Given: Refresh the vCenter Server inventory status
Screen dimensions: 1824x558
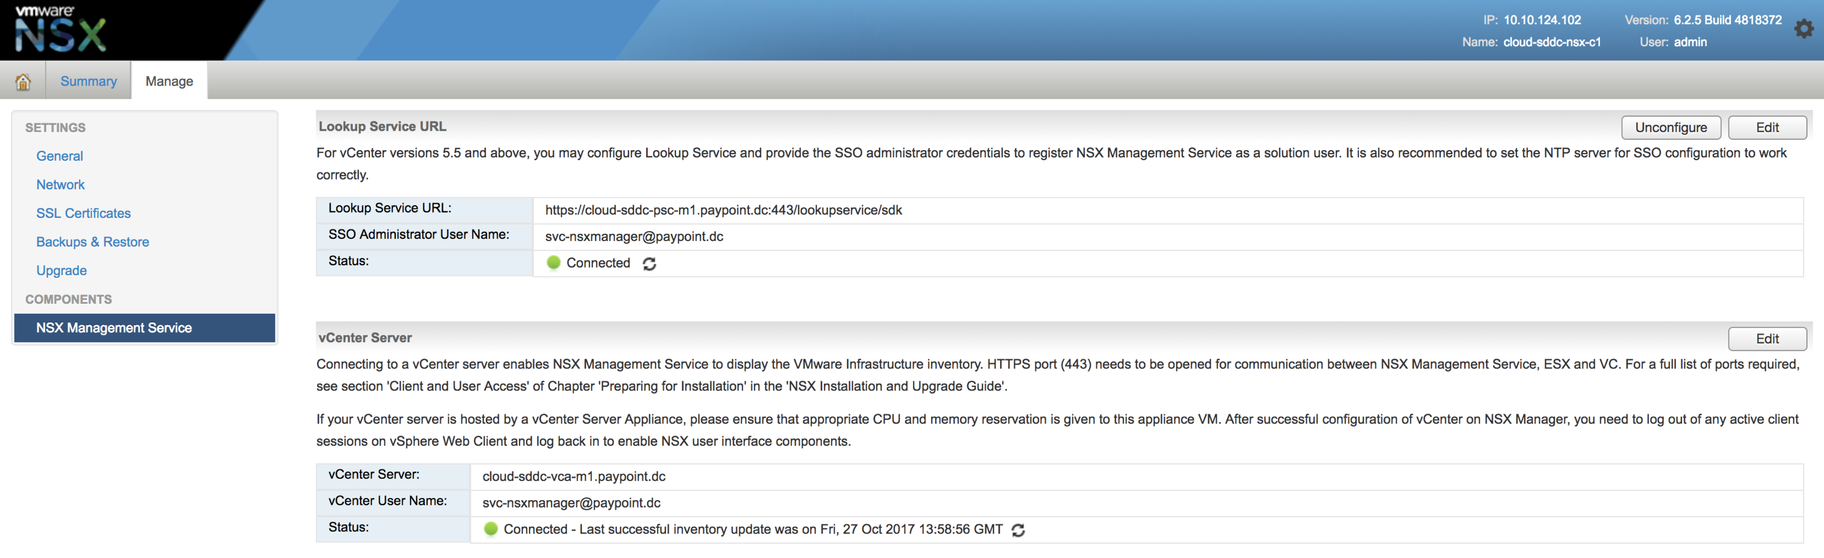Looking at the screenshot, I should [x=1018, y=530].
